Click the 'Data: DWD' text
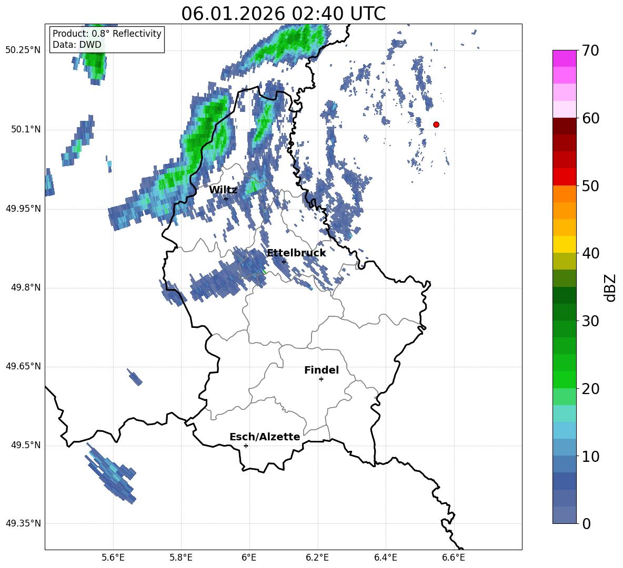 click(x=77, y=45)
